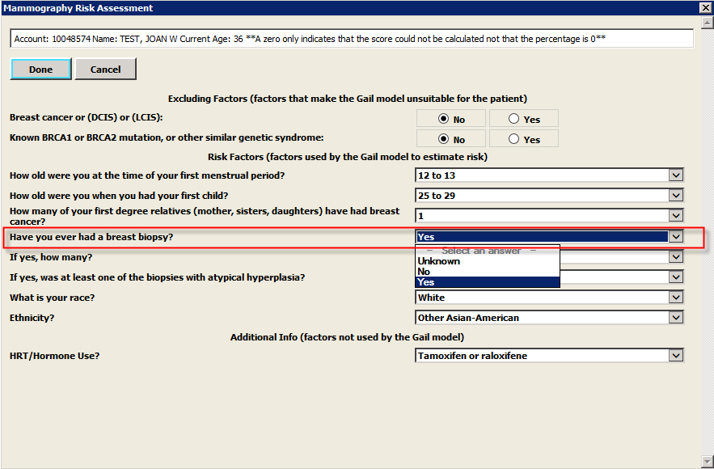The image size is (714, 469).
Task: Open the first menstrual period age dropdown
Action: click(676, 175)
